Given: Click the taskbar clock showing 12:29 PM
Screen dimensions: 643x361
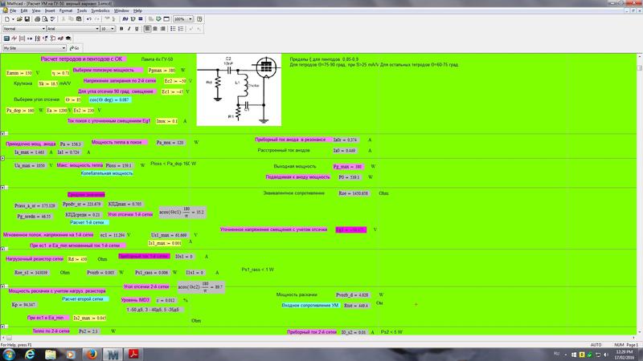Looking at the screenshot, I should click(x=624, y=355).
